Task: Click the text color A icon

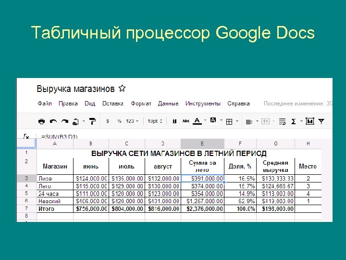Action: tap(198, 121)
